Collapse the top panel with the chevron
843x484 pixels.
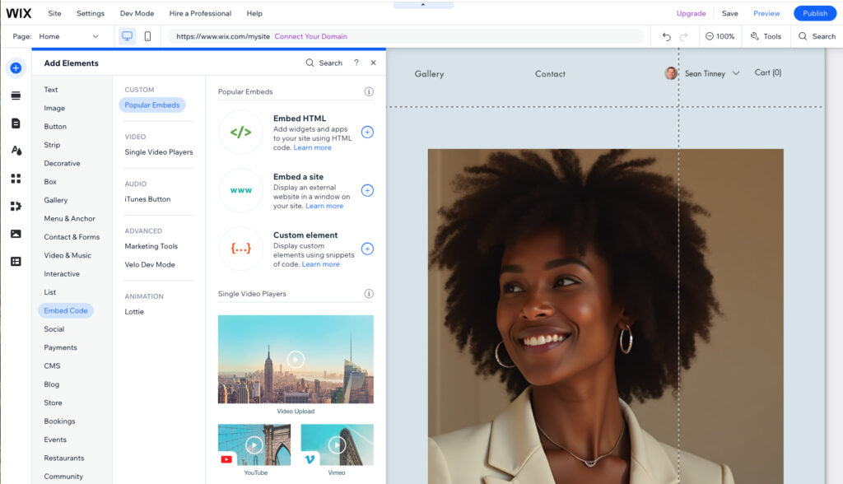[x=422, y=4]
